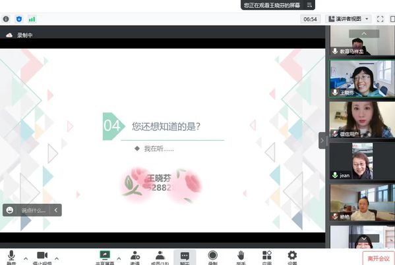Open the share screen icon
395x265 pixels.
pos(105,255)
